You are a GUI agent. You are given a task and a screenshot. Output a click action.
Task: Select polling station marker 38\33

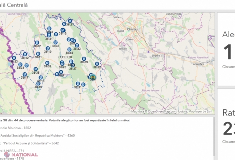tap(14, 58)
